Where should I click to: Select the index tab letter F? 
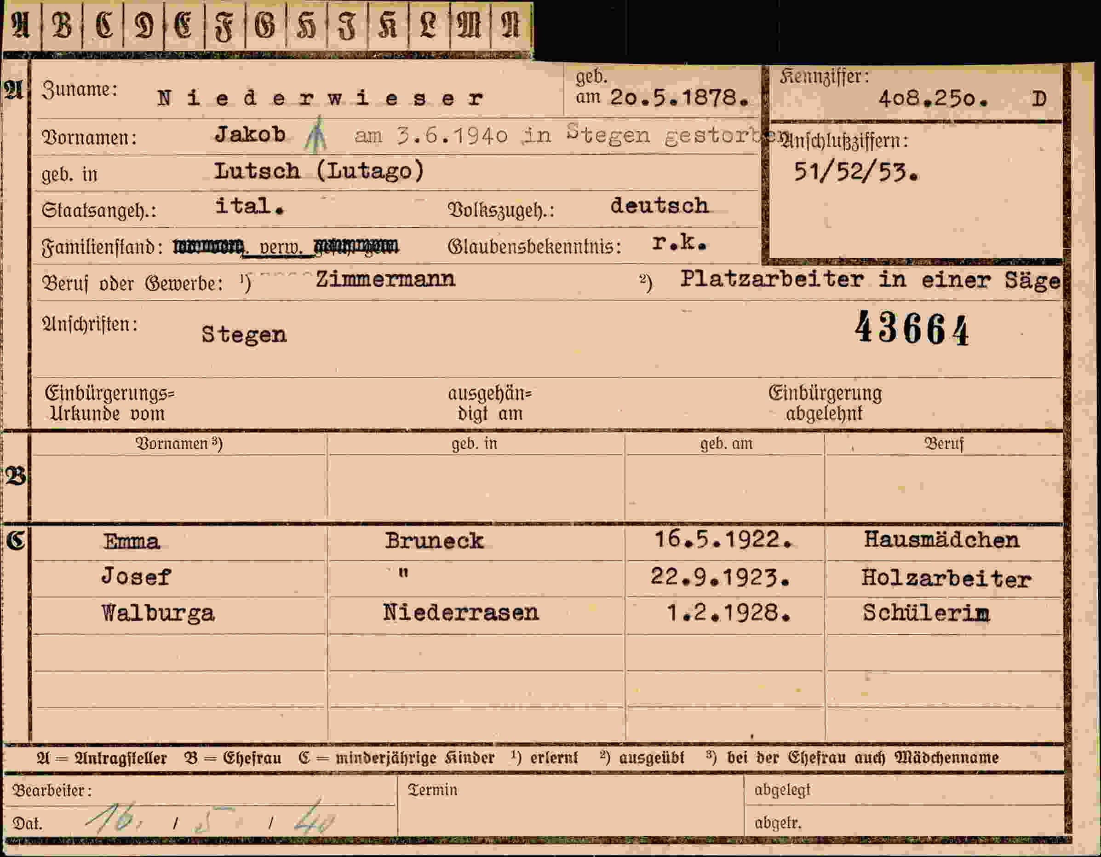(225, 26)
